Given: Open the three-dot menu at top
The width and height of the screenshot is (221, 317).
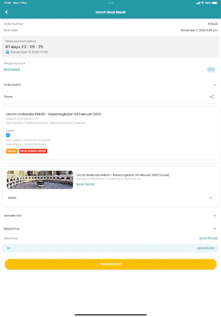Looking at the screenshot, I should [x=110, y=3].
